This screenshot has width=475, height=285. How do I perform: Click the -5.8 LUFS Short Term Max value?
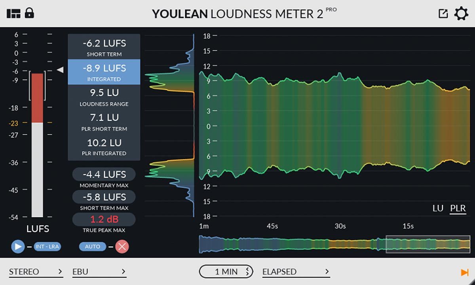pos(104,197)
